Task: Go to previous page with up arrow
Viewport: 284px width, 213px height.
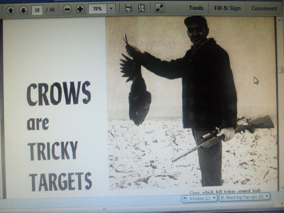Action: click(x=11, y=10)
